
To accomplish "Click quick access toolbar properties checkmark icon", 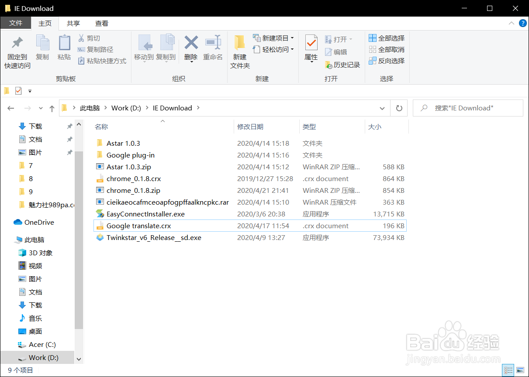I will [18, 91].
